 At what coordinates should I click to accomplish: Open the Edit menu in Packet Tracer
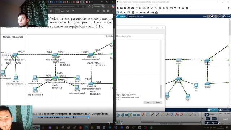[x=121, y=5]
